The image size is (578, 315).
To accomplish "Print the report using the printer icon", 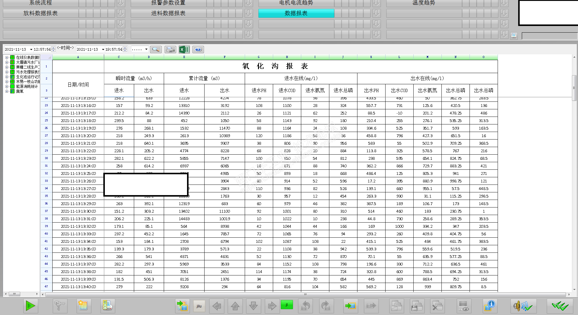I will [170, 50].
